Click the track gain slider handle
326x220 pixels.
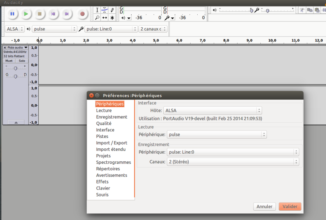[x=15, y=68]
